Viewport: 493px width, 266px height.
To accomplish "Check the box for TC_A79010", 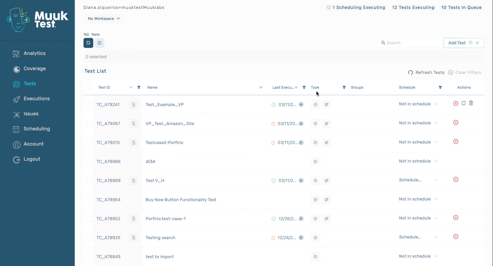I will coord(89,142).
